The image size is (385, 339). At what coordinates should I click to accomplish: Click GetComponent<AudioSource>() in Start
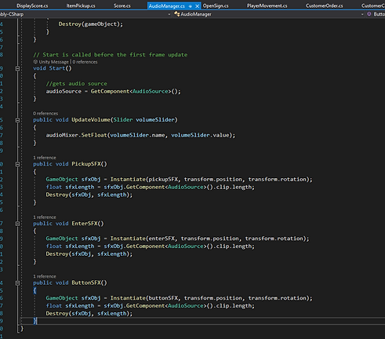coord(134,91)
